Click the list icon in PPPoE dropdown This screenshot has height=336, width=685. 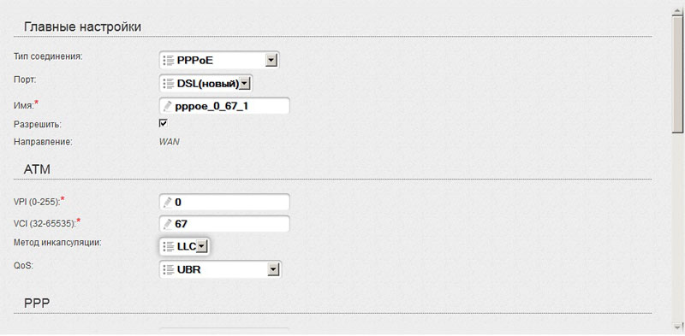[169, 60]
